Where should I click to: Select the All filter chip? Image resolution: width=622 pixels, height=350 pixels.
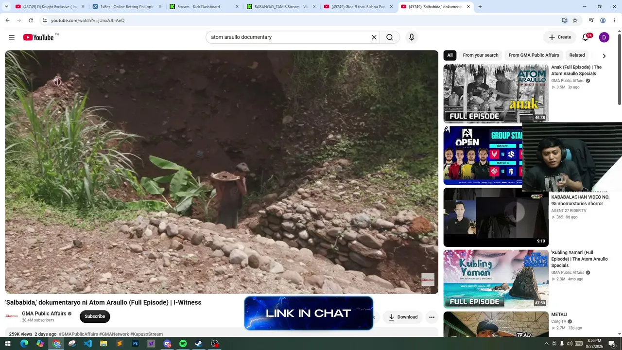point(450,55)
